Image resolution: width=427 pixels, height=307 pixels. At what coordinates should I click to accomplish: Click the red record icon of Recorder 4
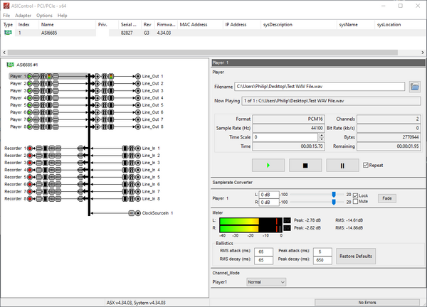click(30, 170)
